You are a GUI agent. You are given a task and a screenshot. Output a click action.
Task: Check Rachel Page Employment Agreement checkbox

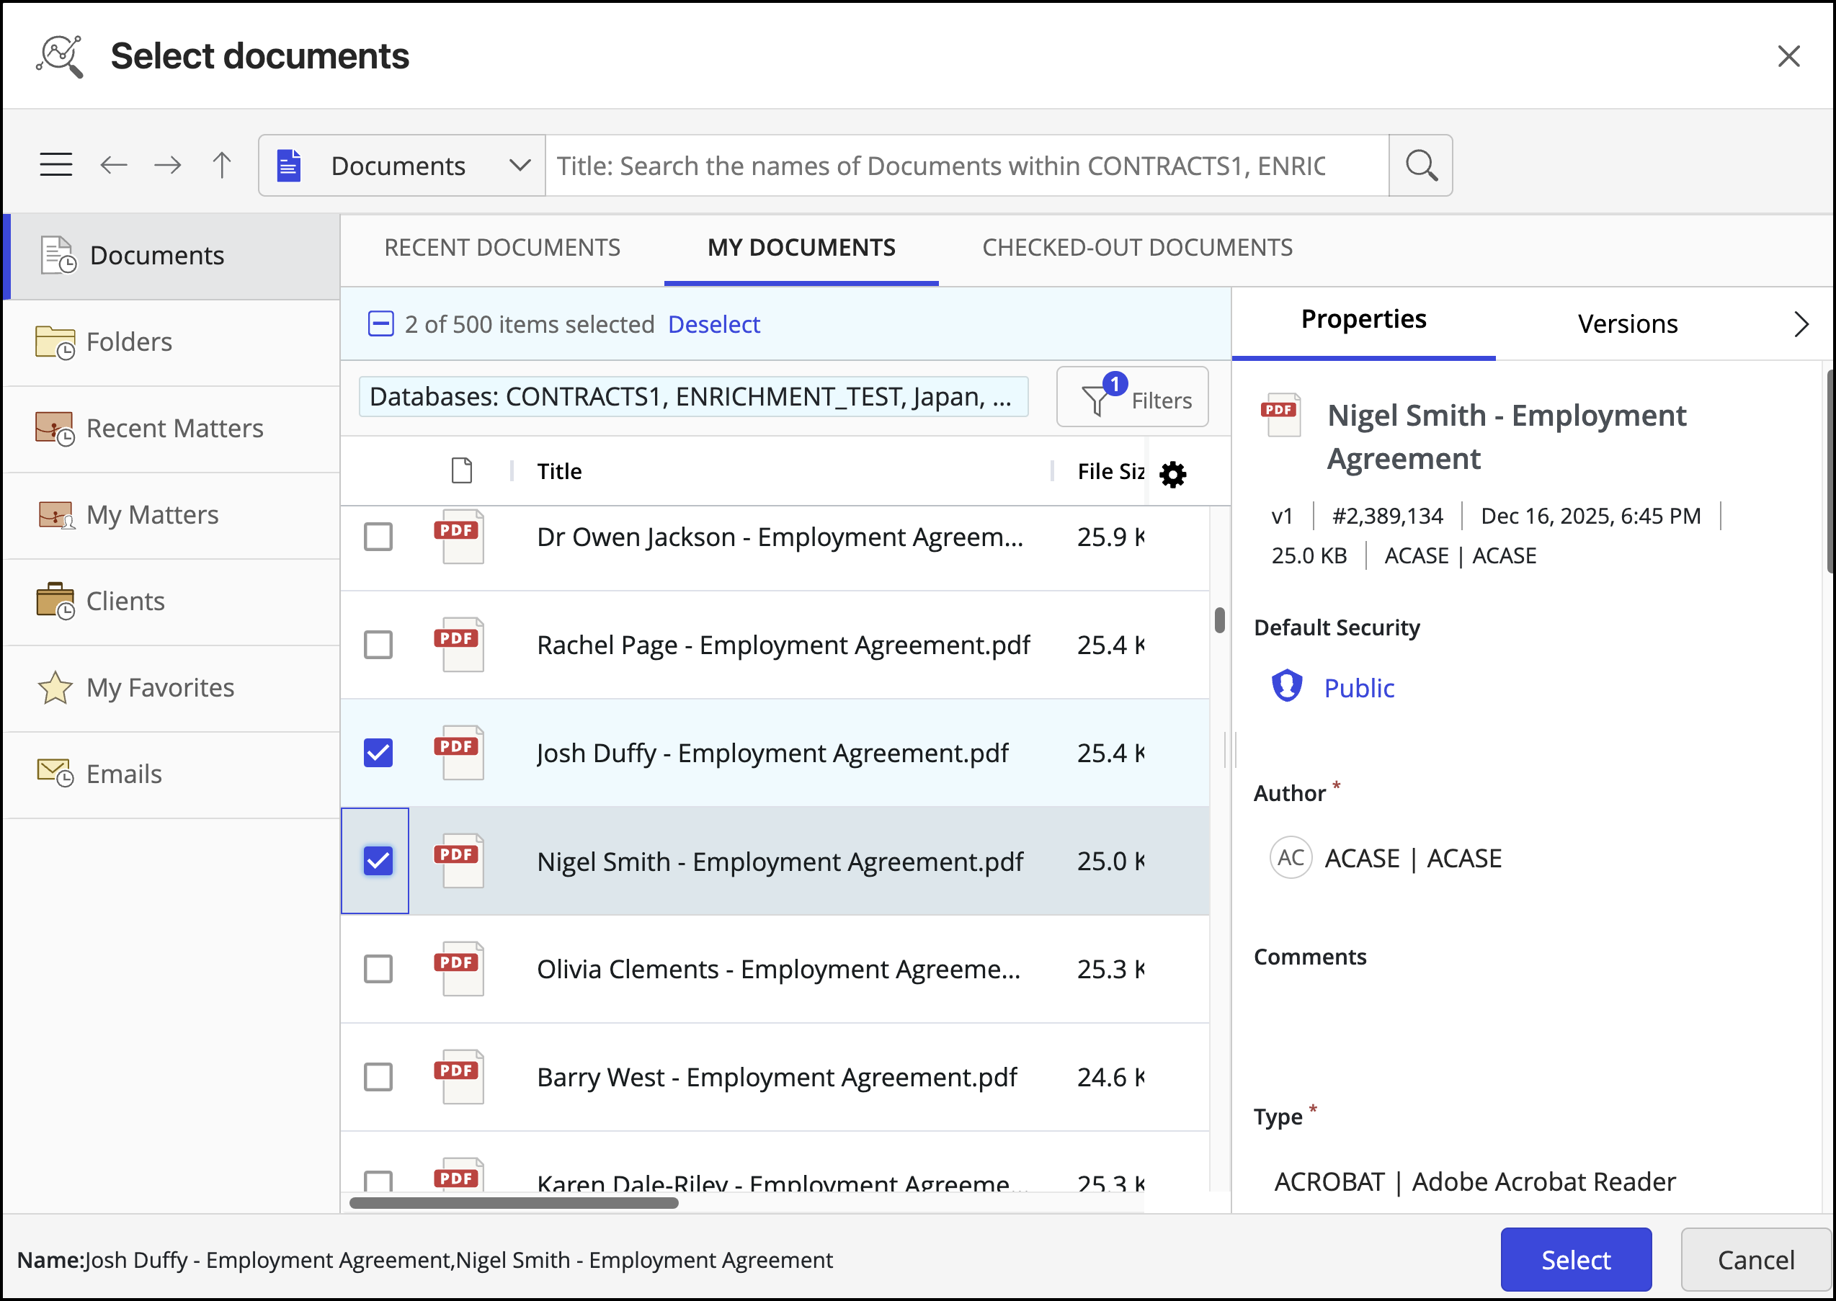pyautogui.click(x=378, y=645)
